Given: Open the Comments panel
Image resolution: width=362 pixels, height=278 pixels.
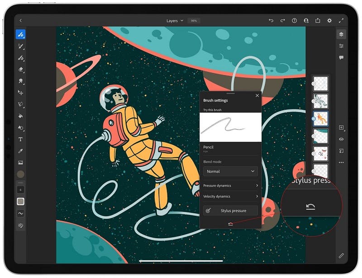Looking at the screenshot, I should click(x=342, y=57).
